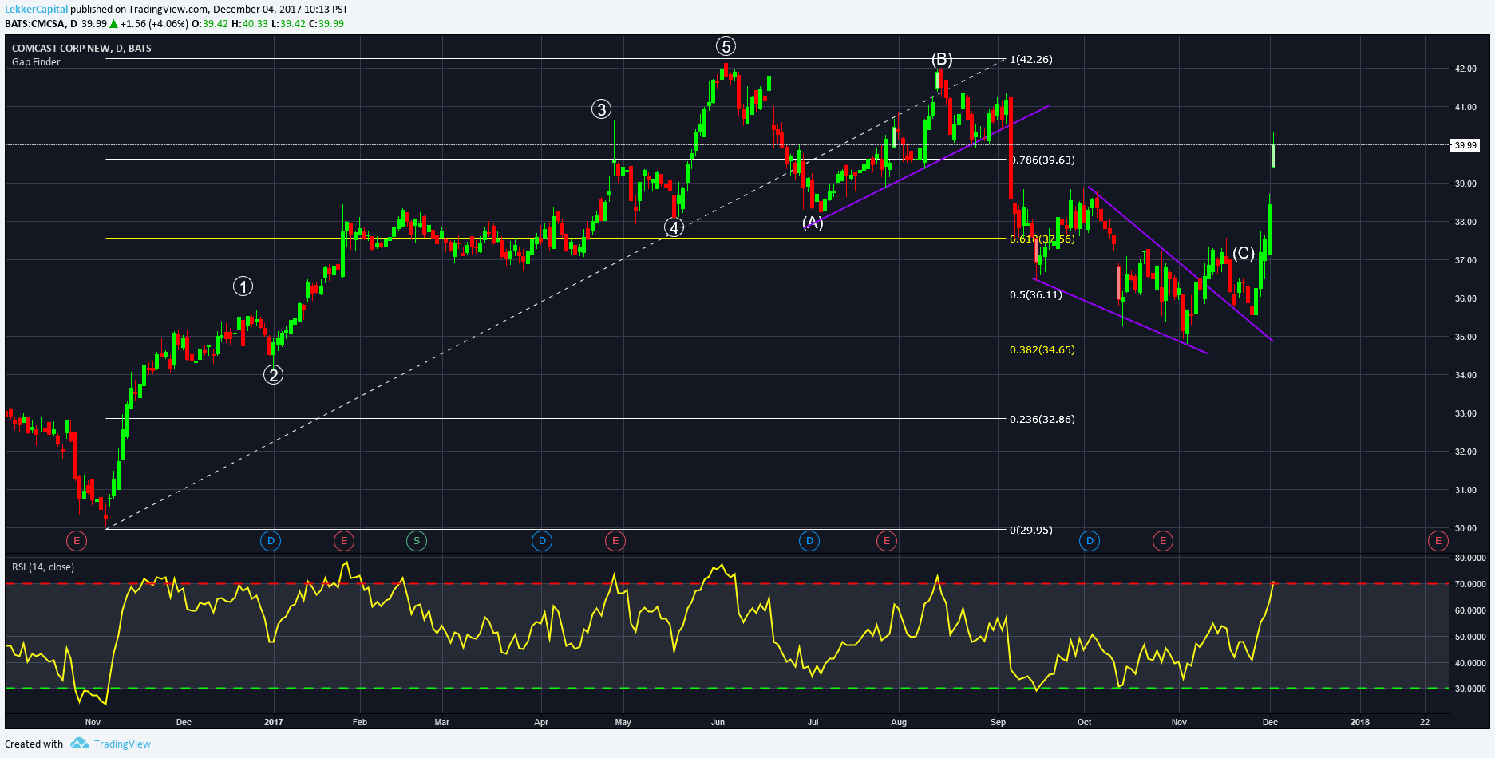Click the 30.0000 RSI axis label
This screenshot has height=758, width=1495.
pos(1470,689)
